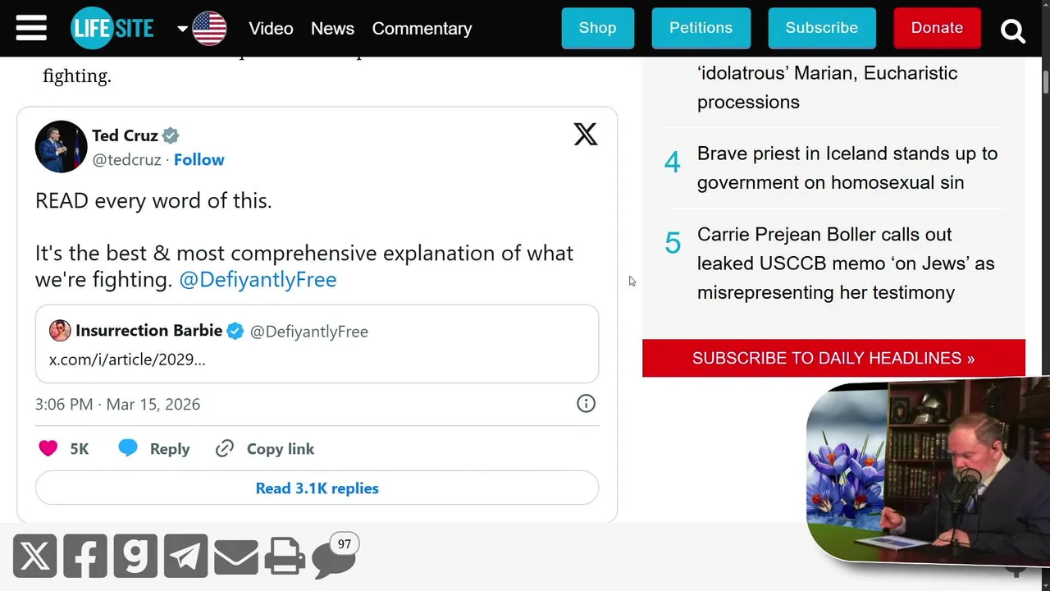
Task: Follow Ted Cruz on X
Action: [x=199, y=159]
